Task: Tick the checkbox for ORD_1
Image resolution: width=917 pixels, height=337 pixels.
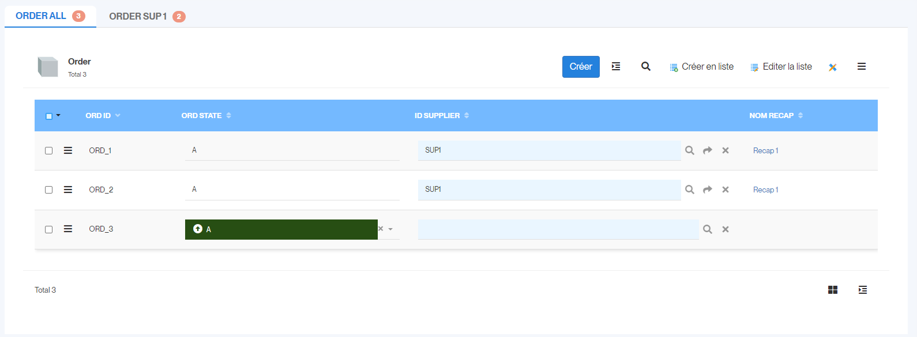Action: (49, 150)
